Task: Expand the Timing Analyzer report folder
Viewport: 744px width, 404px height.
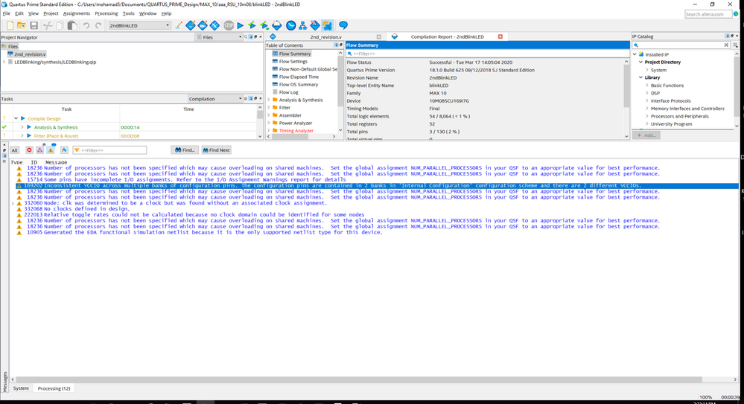Action: click(x=269, y=131)
